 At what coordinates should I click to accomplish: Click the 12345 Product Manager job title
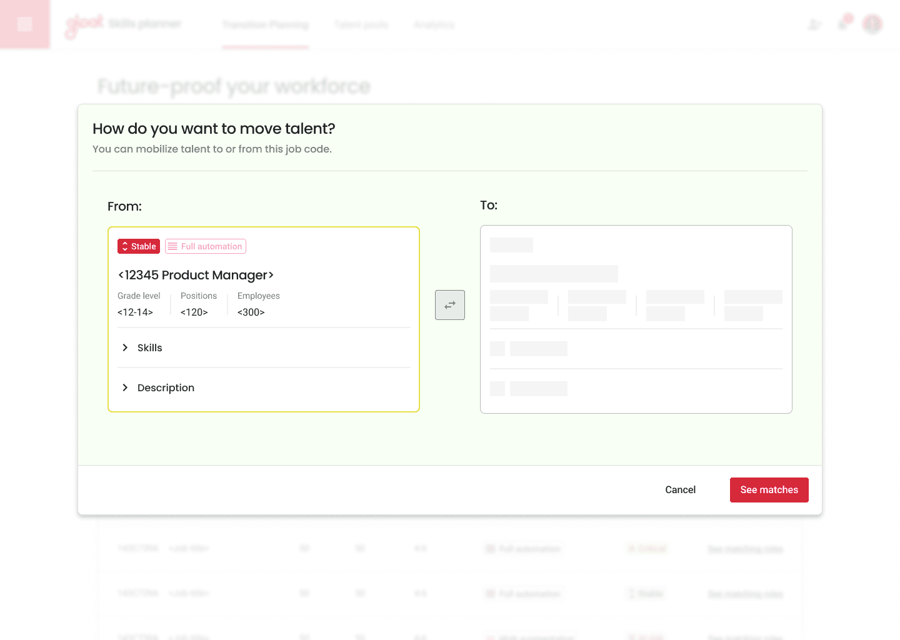pos(196,275)
